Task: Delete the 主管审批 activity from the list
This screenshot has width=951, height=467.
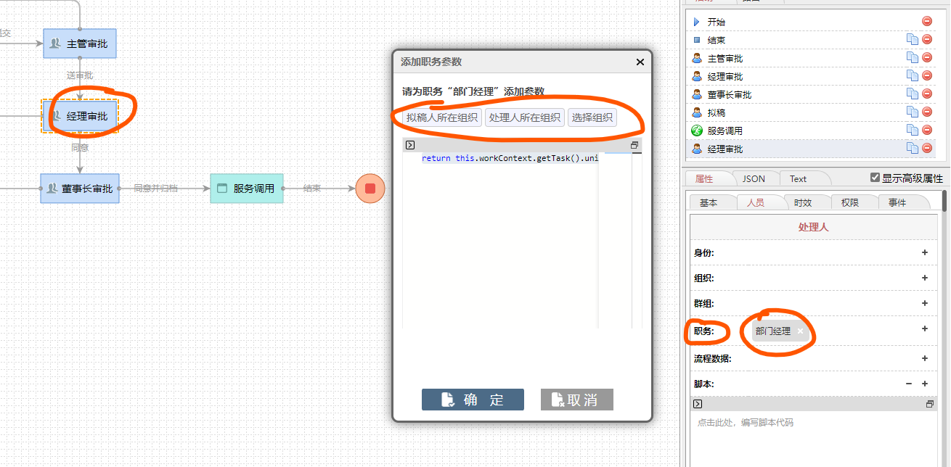Action: point(927,58)
